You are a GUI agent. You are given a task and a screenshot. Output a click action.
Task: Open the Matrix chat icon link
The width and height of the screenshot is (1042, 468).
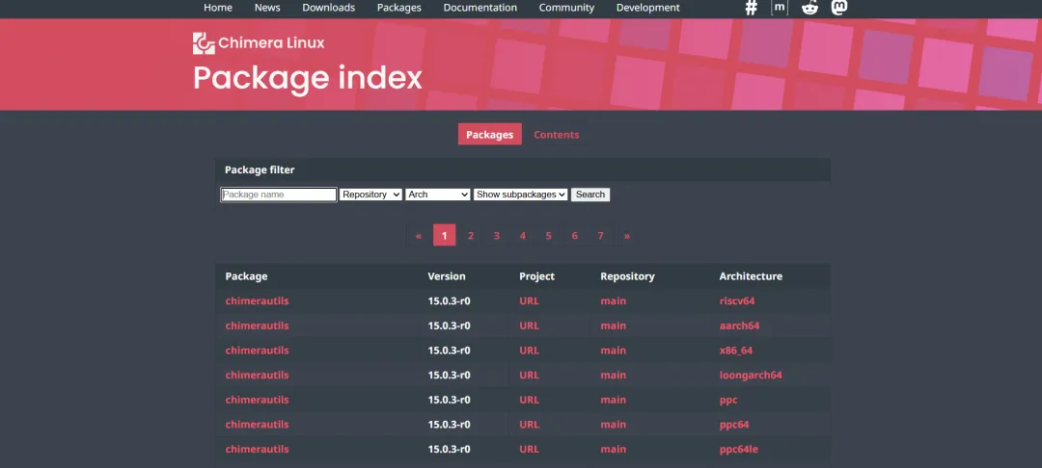point(780,8)
